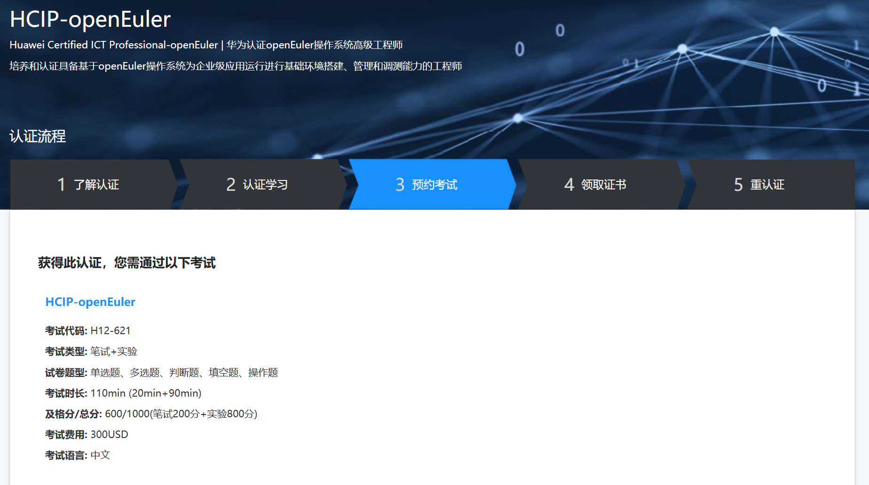The height and width of the screenshot is (485, 869).
Task: Click the HCIP-openEuler page title
Action: tap(90, 19)
